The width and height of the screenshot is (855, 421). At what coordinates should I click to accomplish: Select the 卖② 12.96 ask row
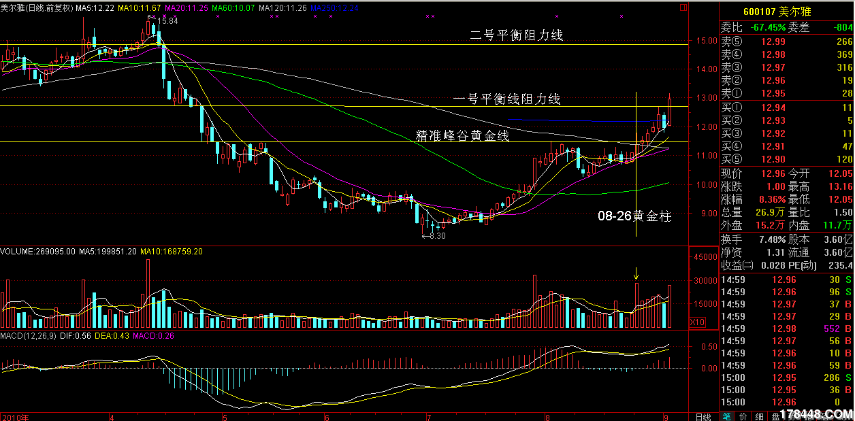click(787, 80)
